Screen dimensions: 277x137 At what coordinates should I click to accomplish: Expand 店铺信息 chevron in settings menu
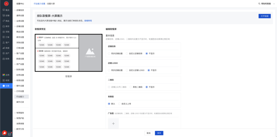[15, 10]
